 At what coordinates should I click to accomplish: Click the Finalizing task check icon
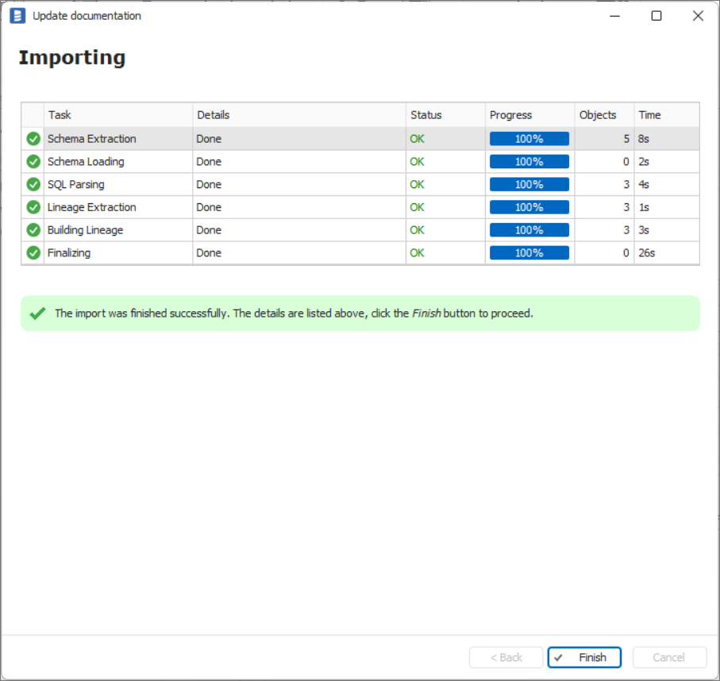click(x=33, y=253)
